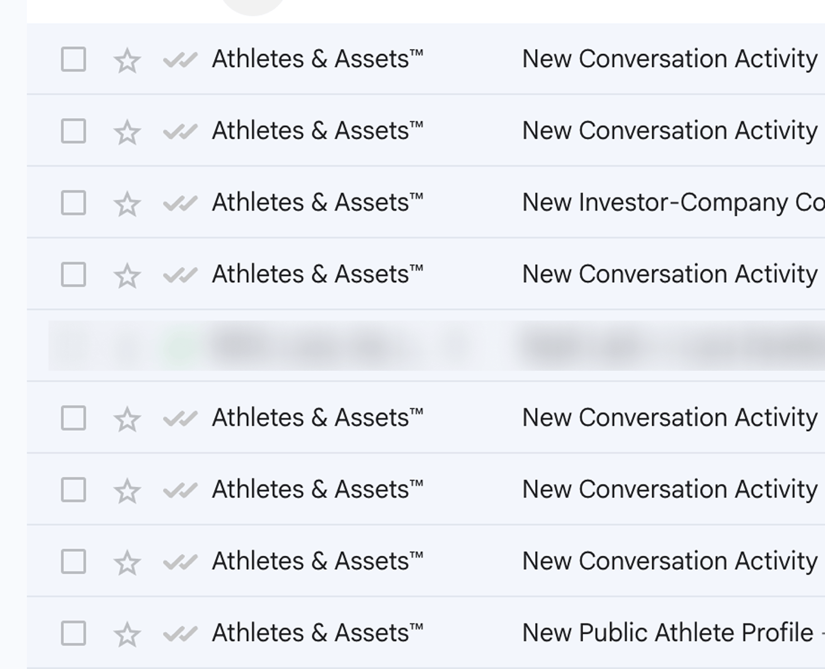This screenshot has width=825, height=669.
Task: Star the New Public Athlete Profile email
Action: (127, 634)
